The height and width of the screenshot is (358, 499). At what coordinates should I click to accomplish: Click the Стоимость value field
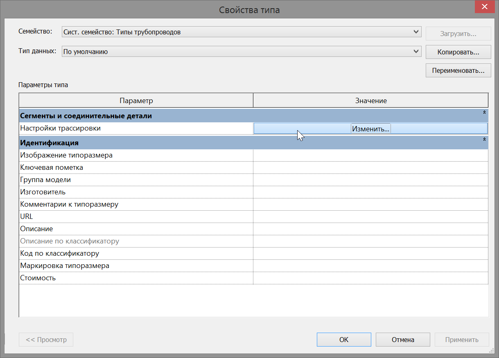click(370, 278)
